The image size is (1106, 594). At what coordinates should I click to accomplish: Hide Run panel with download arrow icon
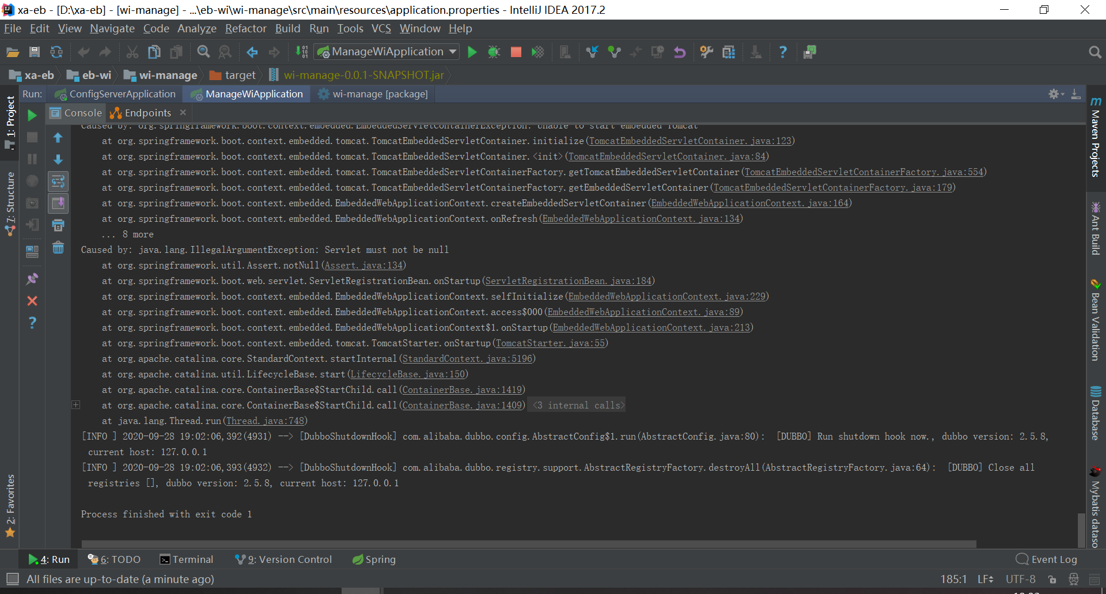click(x=1075, y=94)
